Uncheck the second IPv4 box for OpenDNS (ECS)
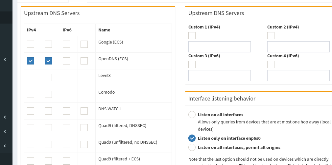 click(x=48, y=61)
